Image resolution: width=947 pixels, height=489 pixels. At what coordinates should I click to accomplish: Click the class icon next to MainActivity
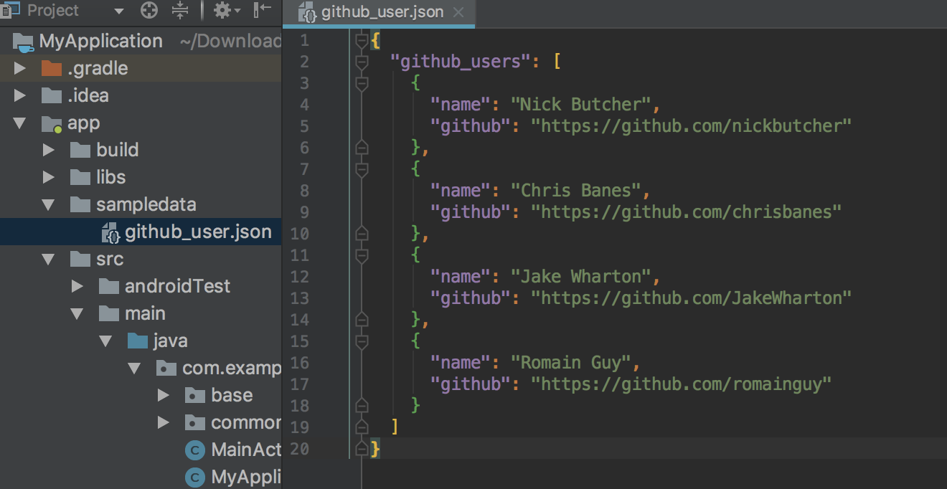point(194,450)
